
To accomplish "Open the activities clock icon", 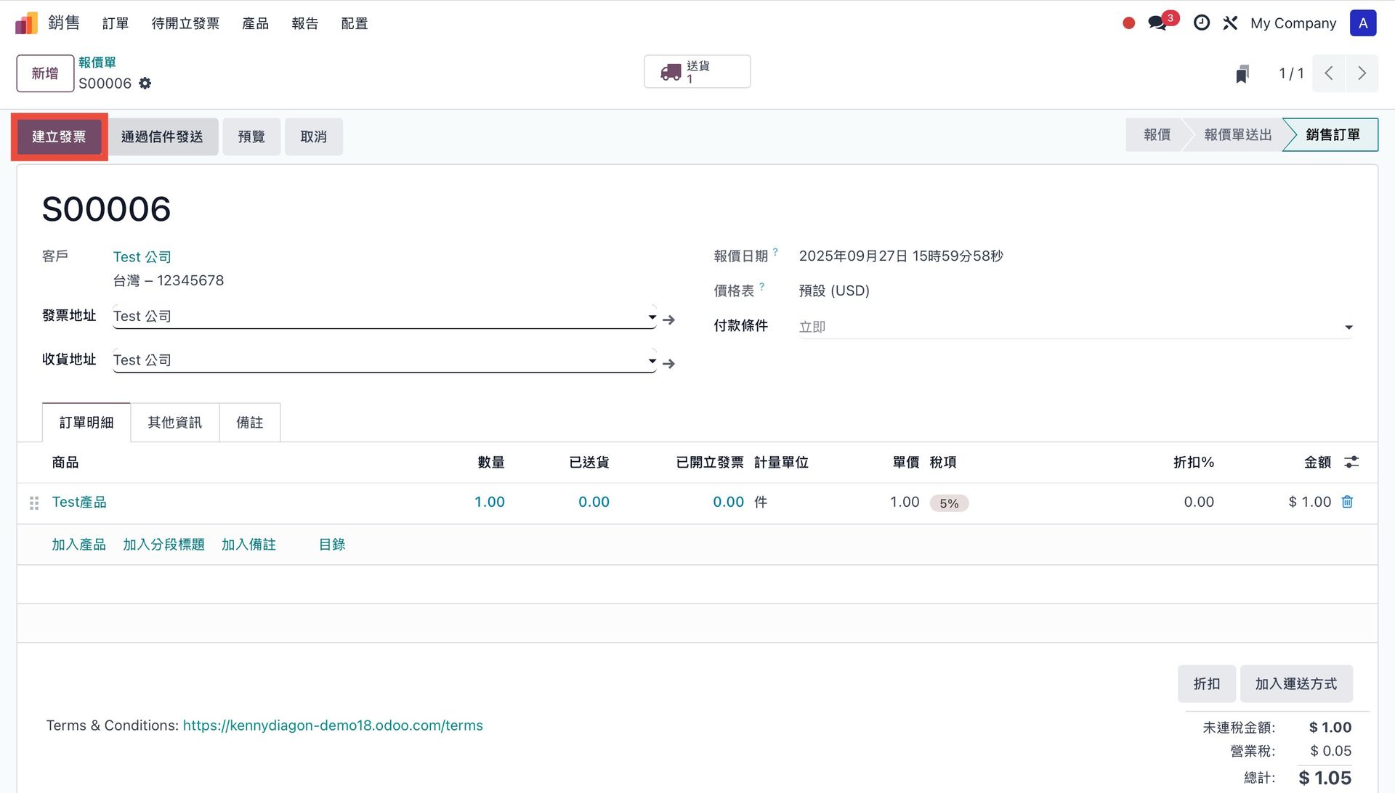I will pos(1202,23).
